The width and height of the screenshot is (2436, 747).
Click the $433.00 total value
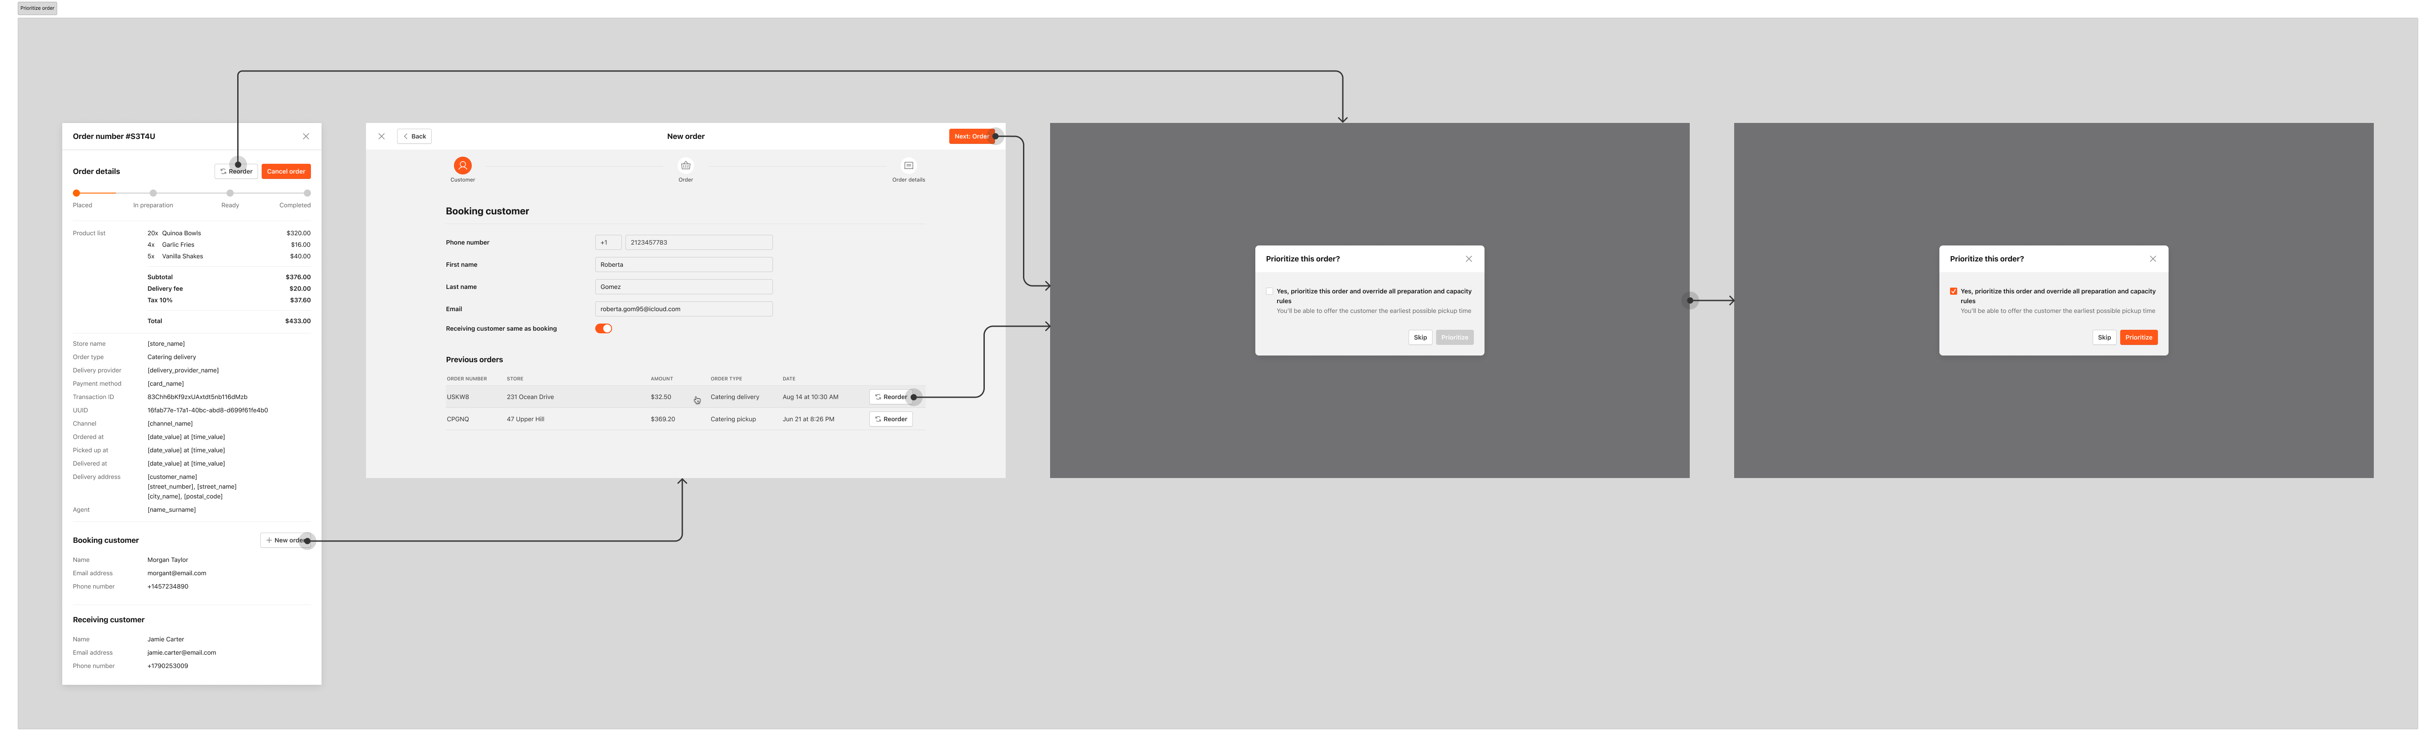pos(298,321)
